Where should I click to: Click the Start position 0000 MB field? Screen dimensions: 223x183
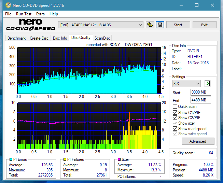(200, 92)
